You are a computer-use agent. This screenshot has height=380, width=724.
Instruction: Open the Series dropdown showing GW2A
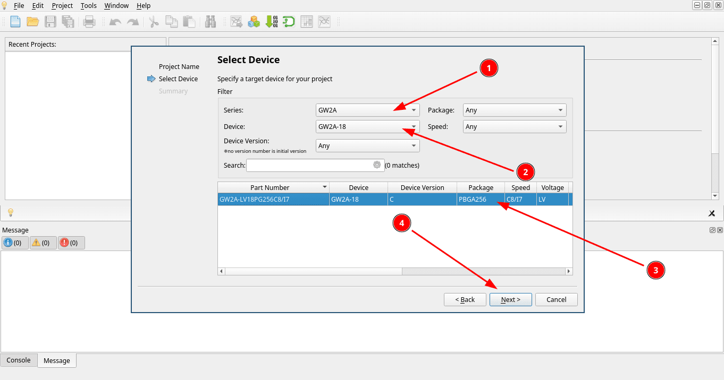[368, 110]
